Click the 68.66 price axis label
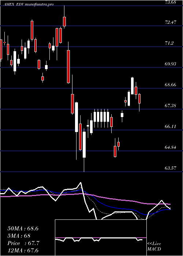The image size is (183, 256). [171, 85]
